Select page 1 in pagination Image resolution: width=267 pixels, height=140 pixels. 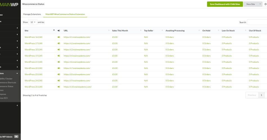[x=261, y=95]
